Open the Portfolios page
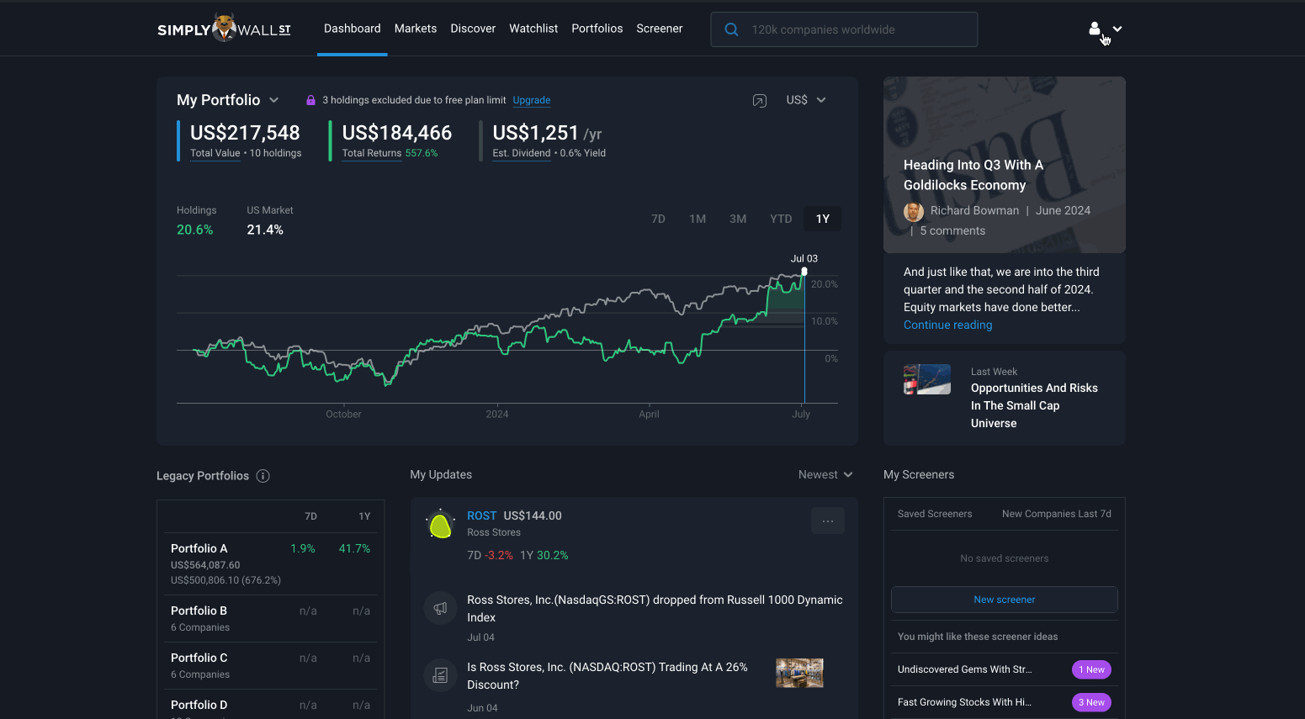The image size is (1305, 719). point(597,29)
